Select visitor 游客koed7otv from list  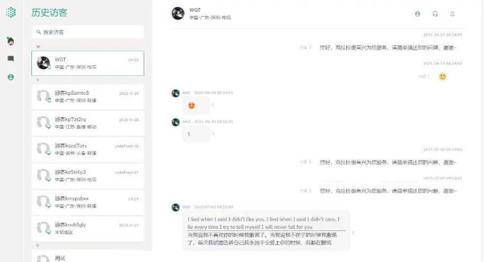click(88, 150)
